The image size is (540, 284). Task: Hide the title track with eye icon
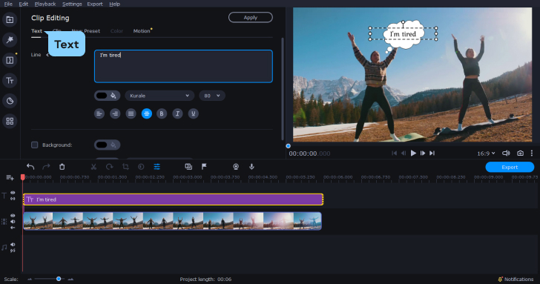pyautogui.click(x=13, y=193)
